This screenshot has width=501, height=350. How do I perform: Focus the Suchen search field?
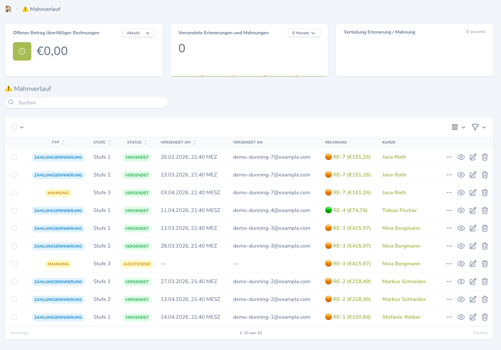[x=86, y=103]
